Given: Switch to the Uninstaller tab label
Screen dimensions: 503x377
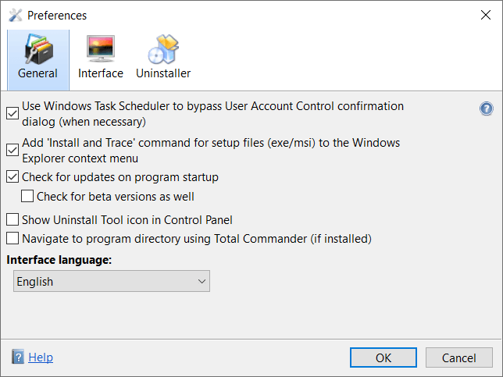Looking at the screenshot, I should point(163,73).
